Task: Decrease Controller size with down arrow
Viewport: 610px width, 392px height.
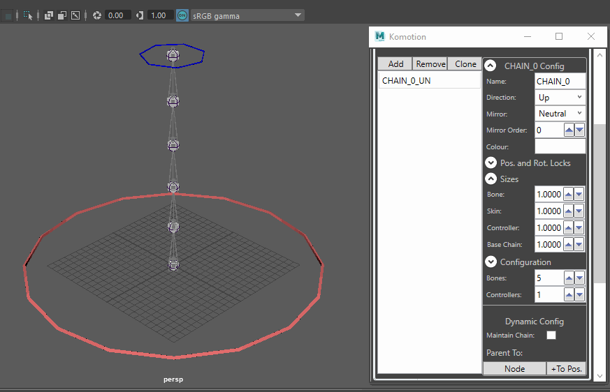Action: tap(579, 227)
